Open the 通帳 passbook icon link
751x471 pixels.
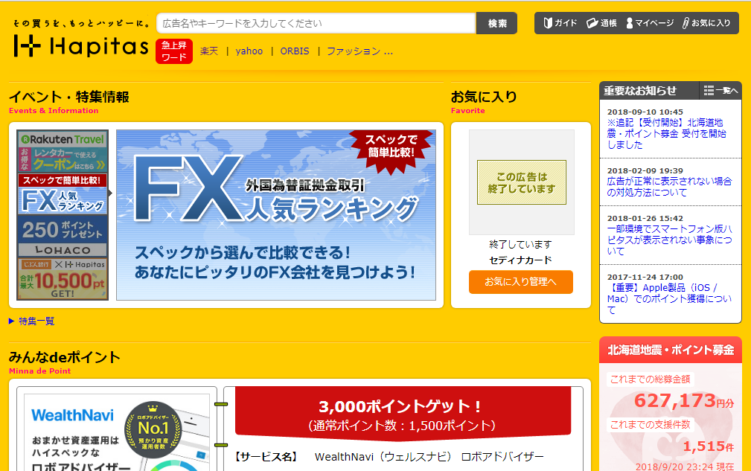tap(601, 23)
